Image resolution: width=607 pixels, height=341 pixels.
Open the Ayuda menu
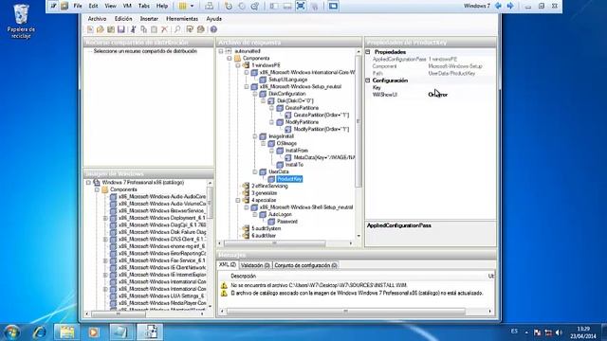[213, 19]
